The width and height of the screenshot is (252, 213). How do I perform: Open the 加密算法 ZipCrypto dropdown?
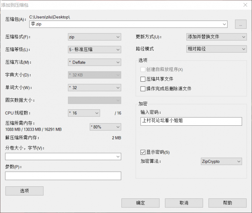tap(221, 162)
